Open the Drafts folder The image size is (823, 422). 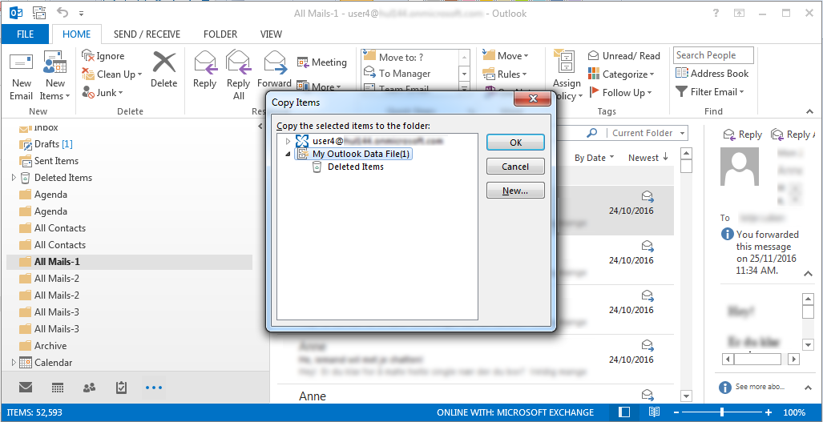click(x=46, y=143)
